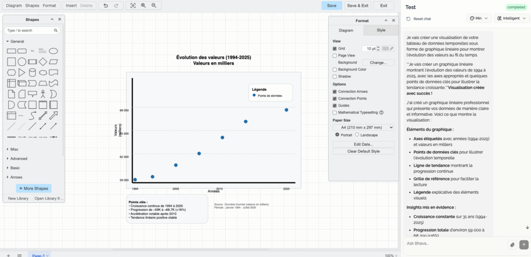Click the grid color swatch
The height and width of the screenshot is (257, 531).
click(385, 48)
